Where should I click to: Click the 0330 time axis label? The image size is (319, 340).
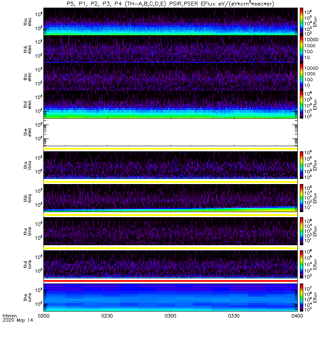click(x=234, y=316)
